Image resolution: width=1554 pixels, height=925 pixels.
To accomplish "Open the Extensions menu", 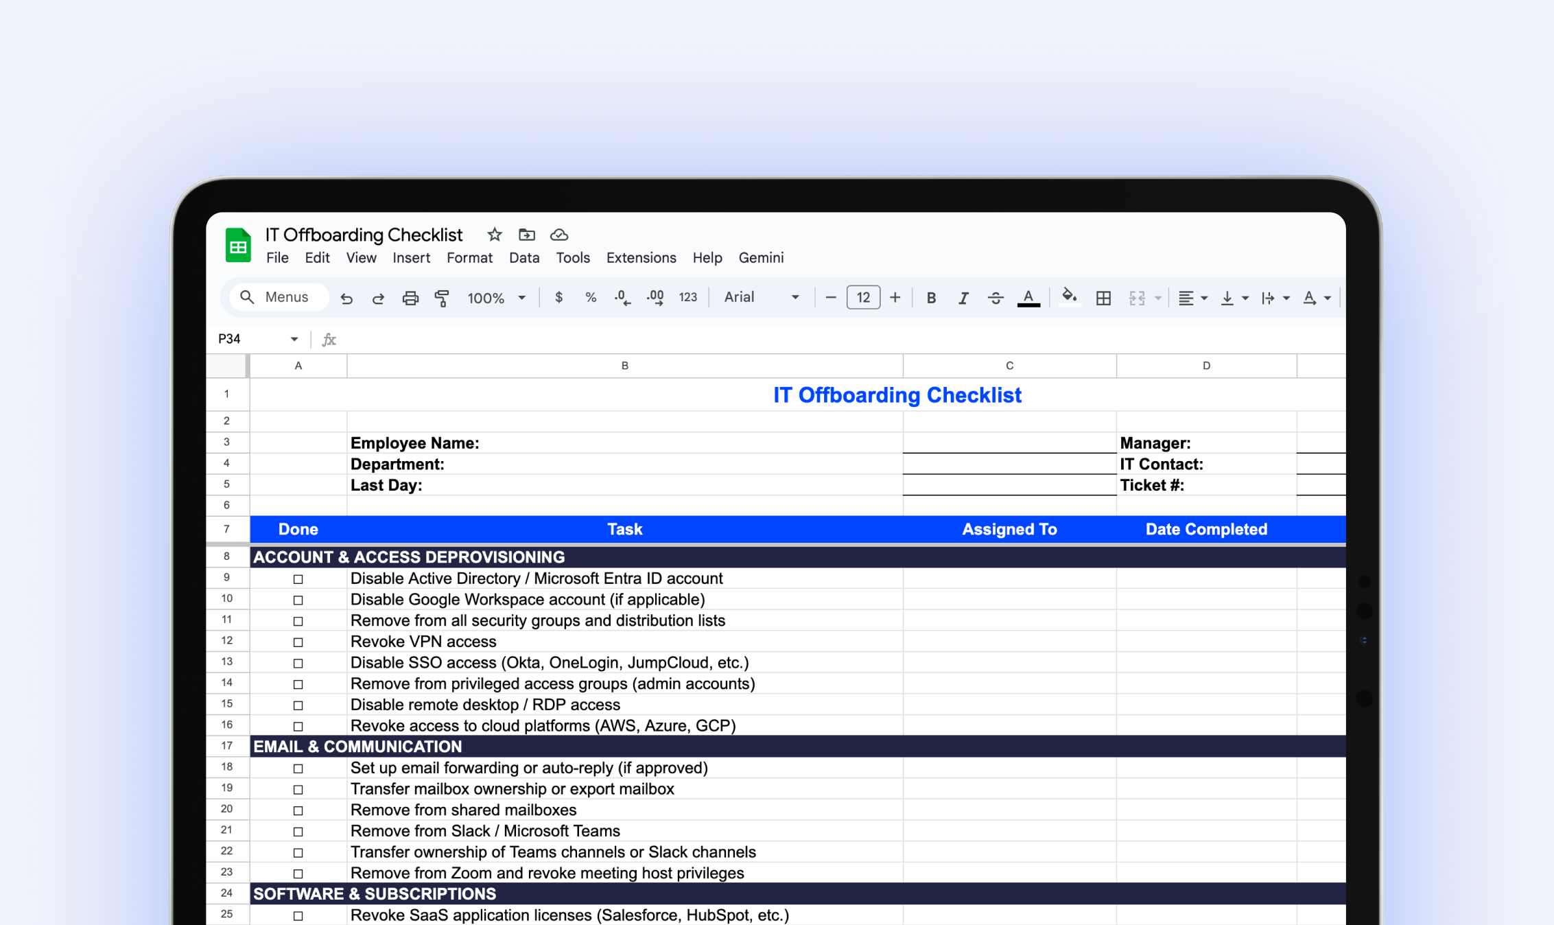I will click(x=641, y=257).
